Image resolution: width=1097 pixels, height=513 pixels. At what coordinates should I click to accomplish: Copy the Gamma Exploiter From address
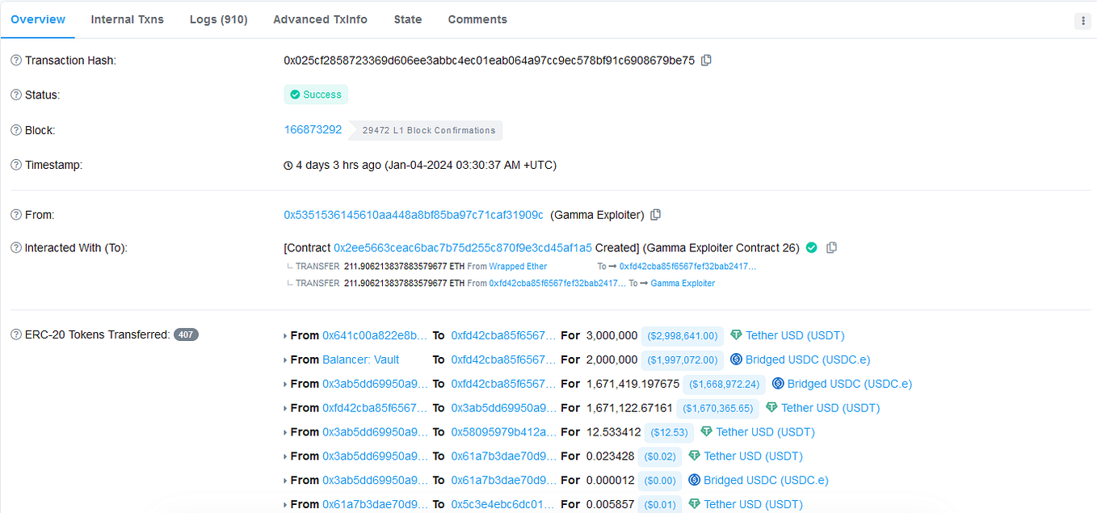[x=655, y=215]
